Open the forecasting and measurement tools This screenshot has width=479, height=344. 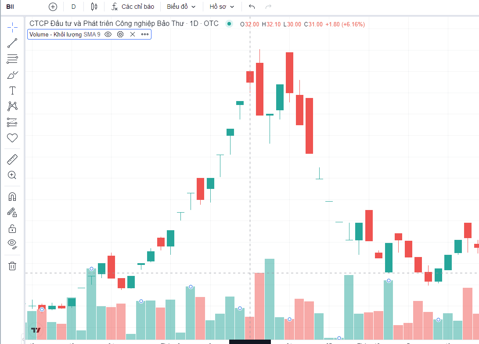(x=12, y=122)
